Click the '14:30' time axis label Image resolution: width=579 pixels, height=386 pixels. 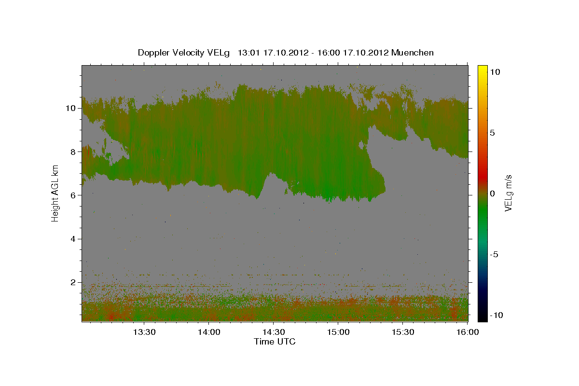pos(273,332)
